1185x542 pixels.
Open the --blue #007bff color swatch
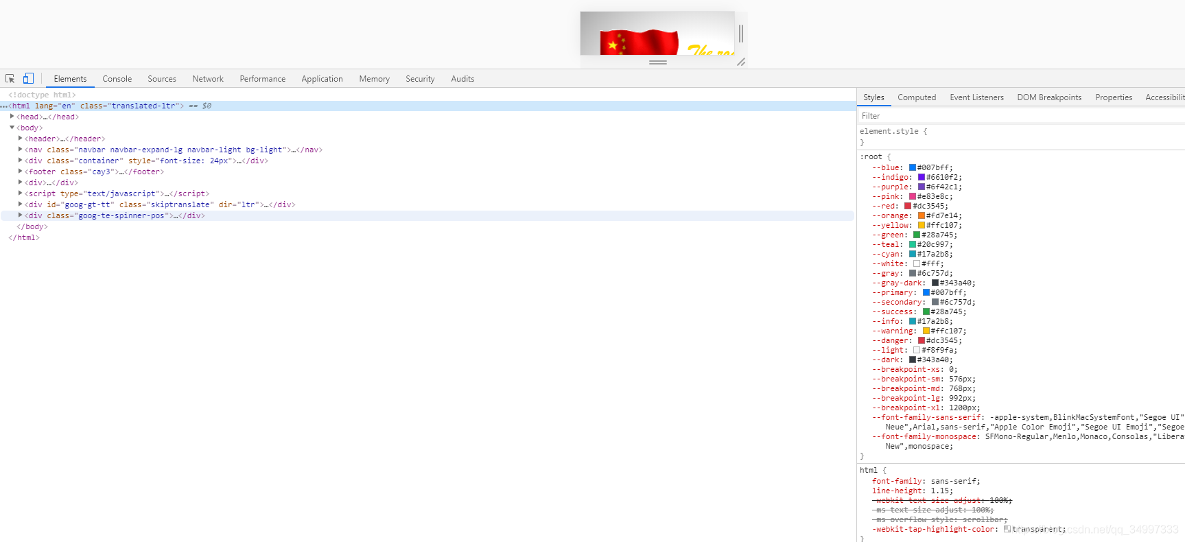913,167
